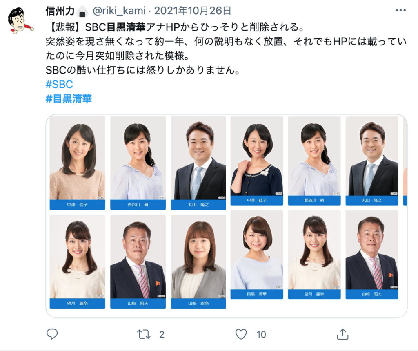Open the share menu via upload icon
This screenshot has height=351, width=418.
[342, 334]
